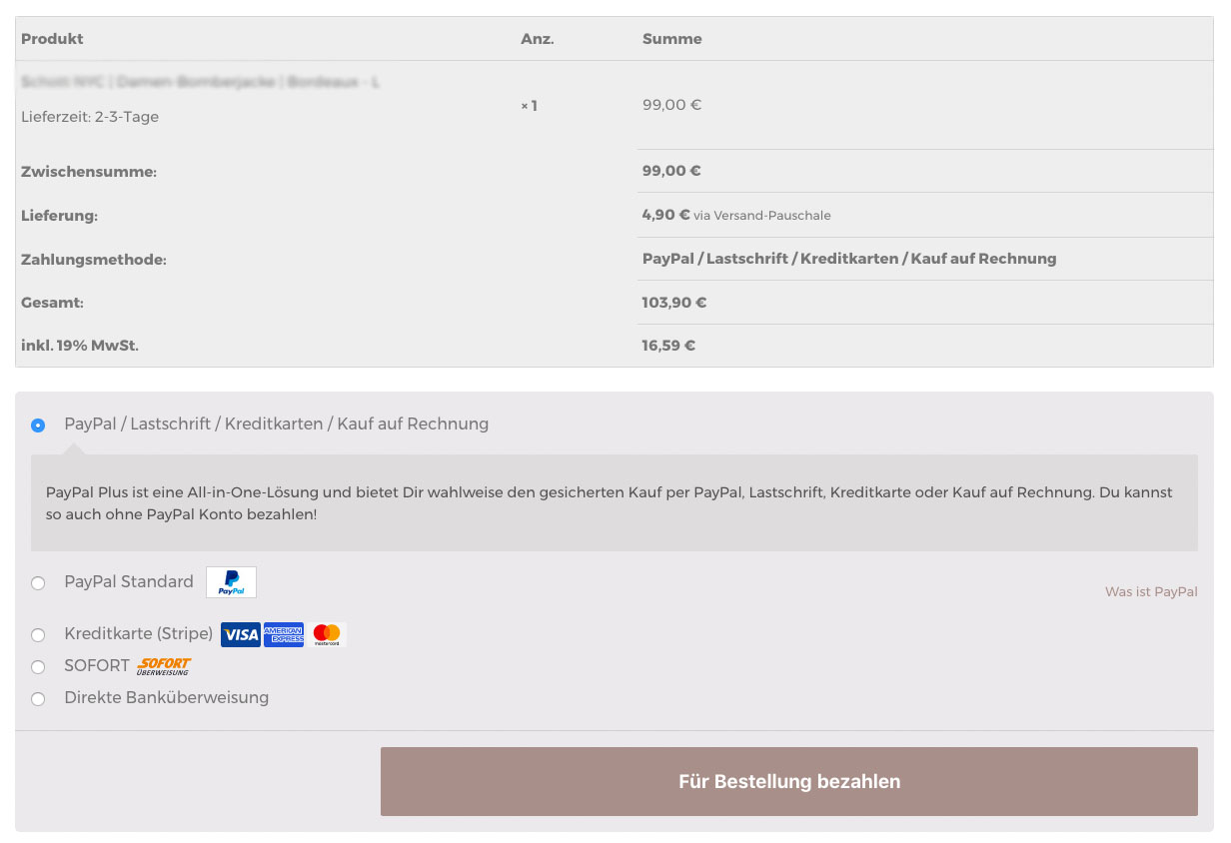Open the Was ist PayPal link
This screenshot has height=843, width=1231.
1151,592
